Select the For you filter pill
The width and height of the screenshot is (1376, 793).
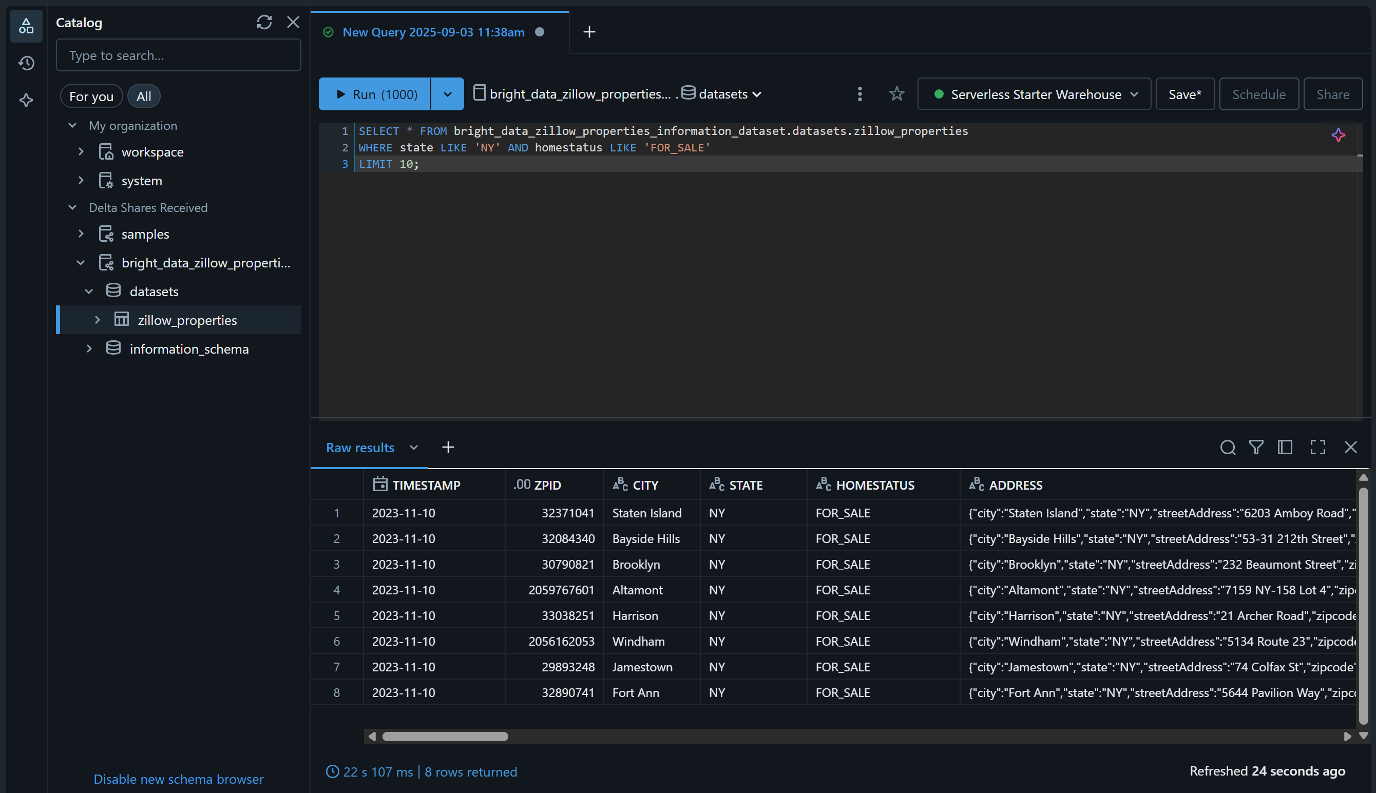click(91, 96)
